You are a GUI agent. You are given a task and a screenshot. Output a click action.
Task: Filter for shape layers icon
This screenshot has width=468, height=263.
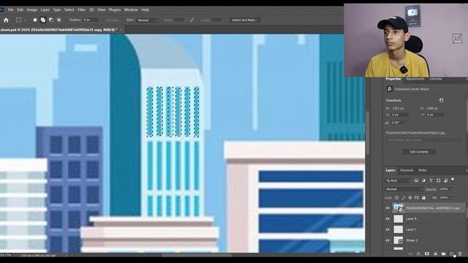438,180
